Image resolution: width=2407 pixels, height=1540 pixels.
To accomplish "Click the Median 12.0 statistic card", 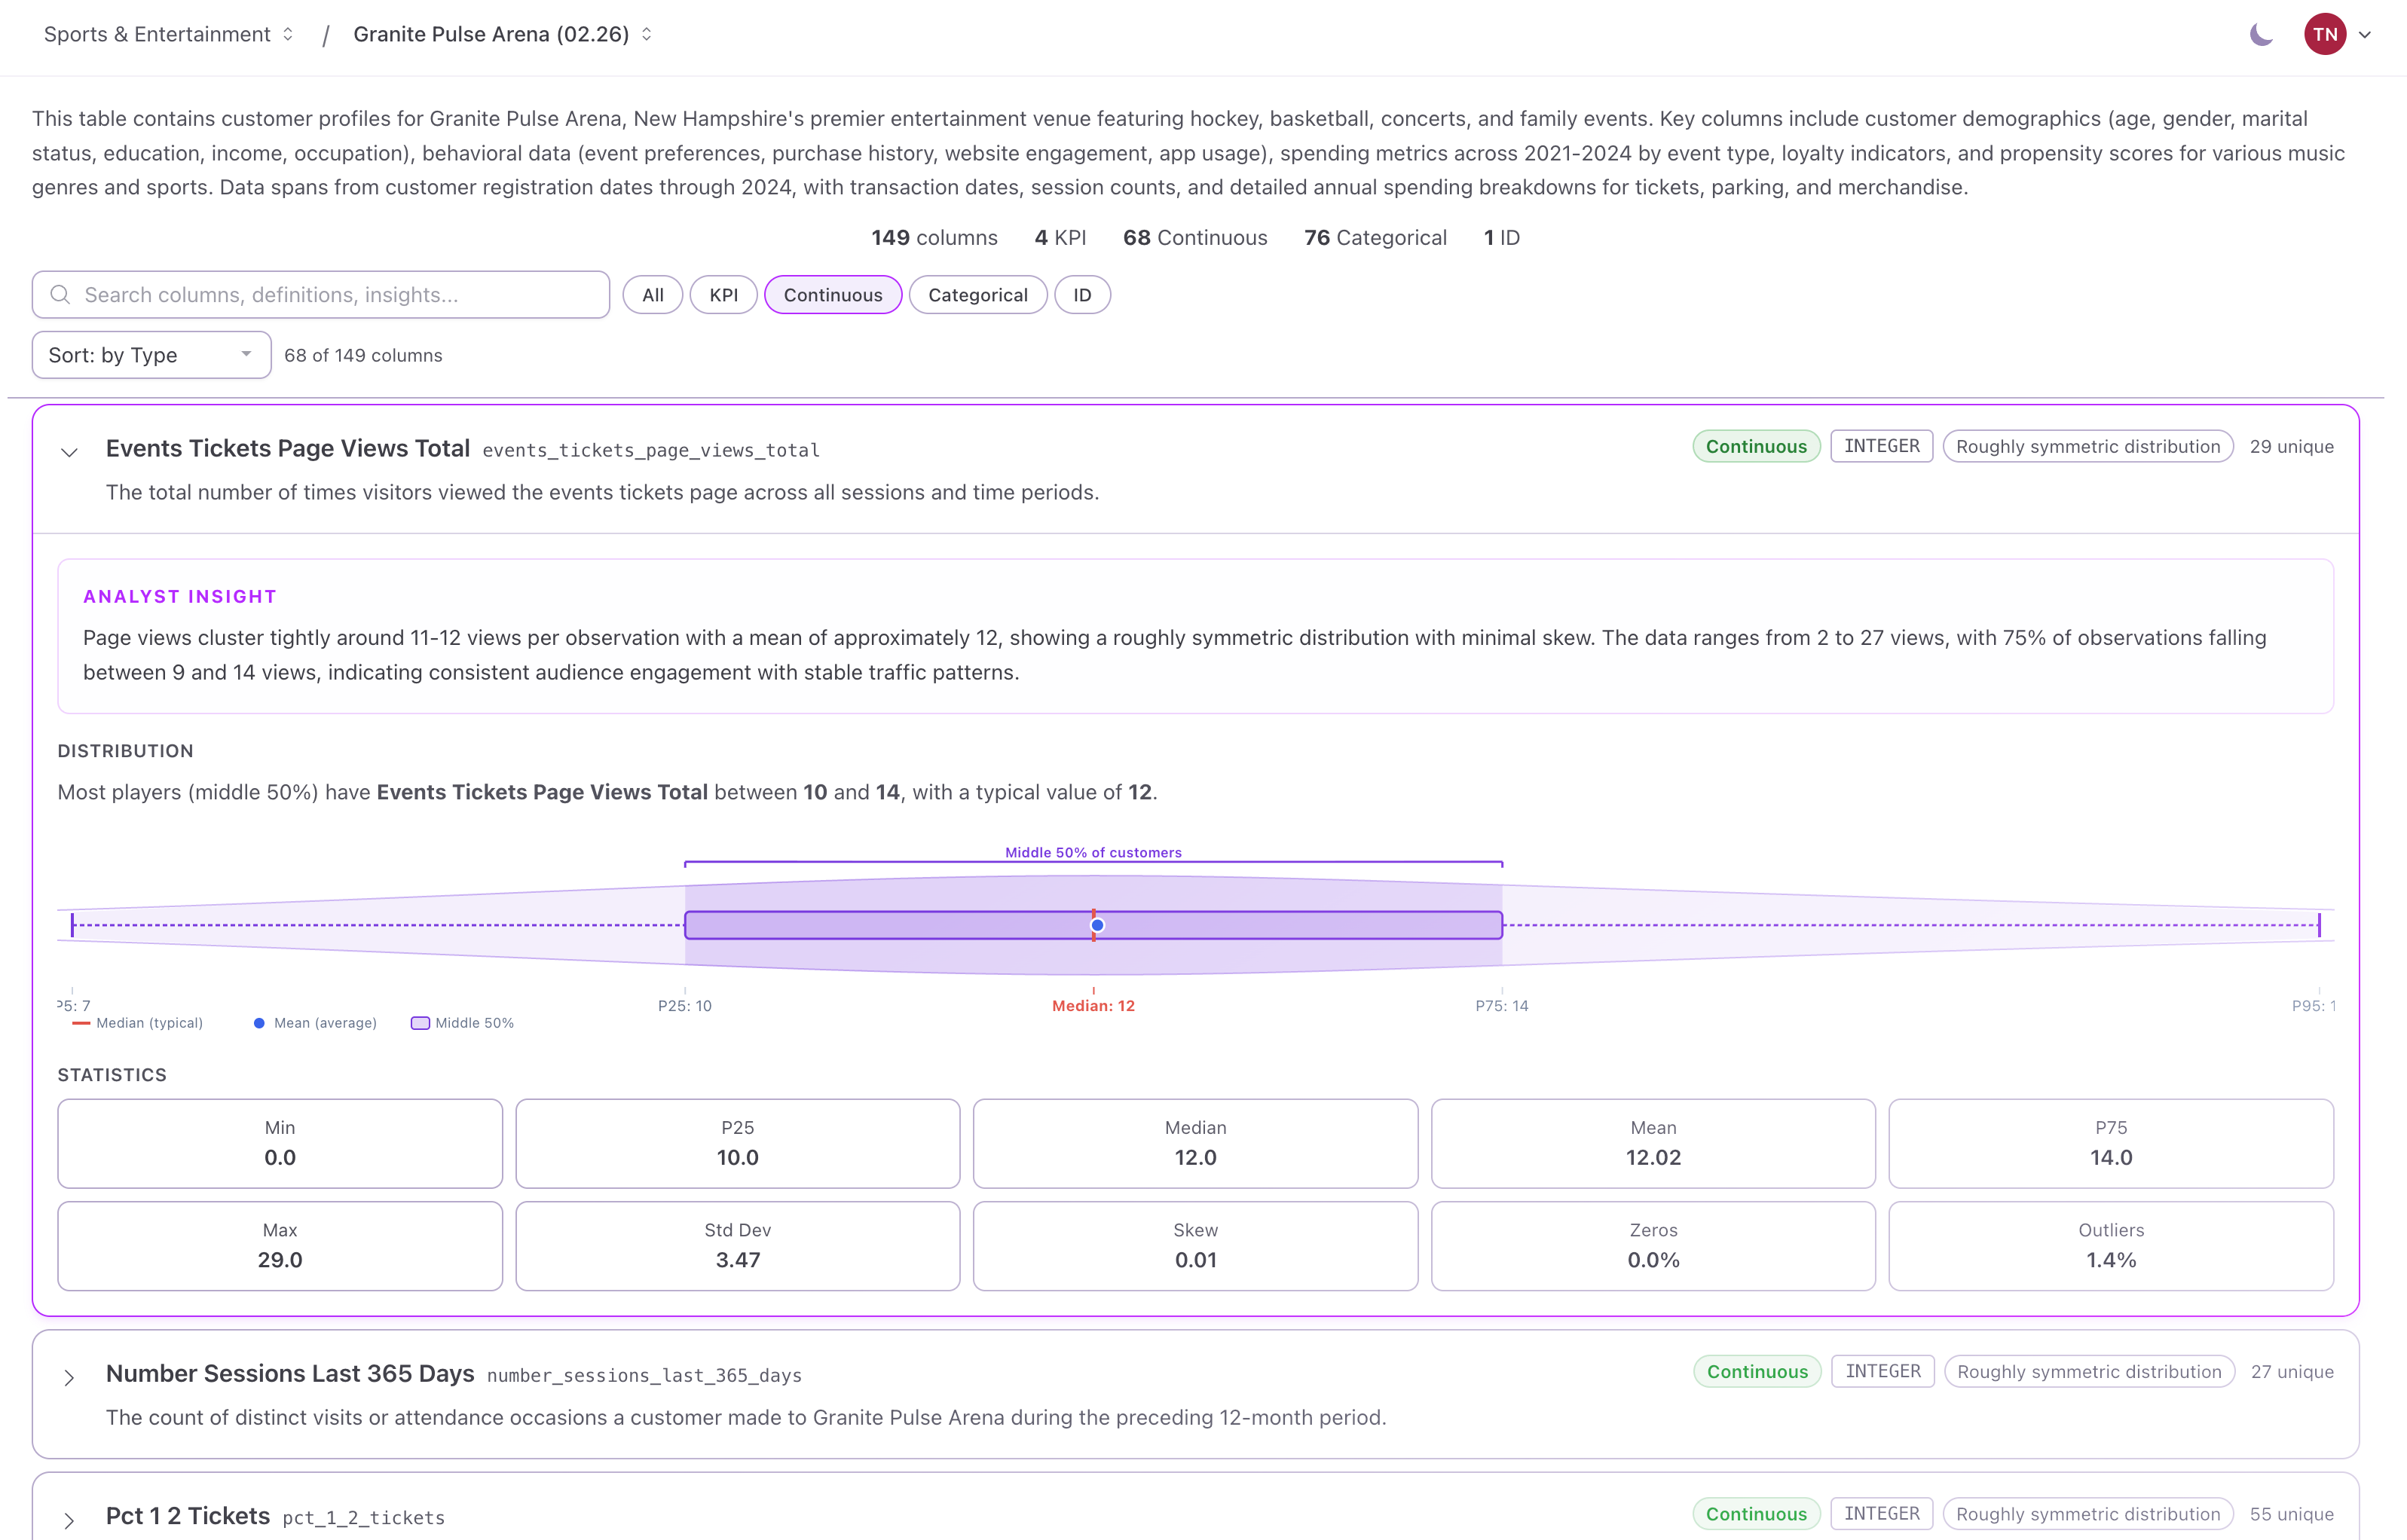I will (x=1195, y=1143).
